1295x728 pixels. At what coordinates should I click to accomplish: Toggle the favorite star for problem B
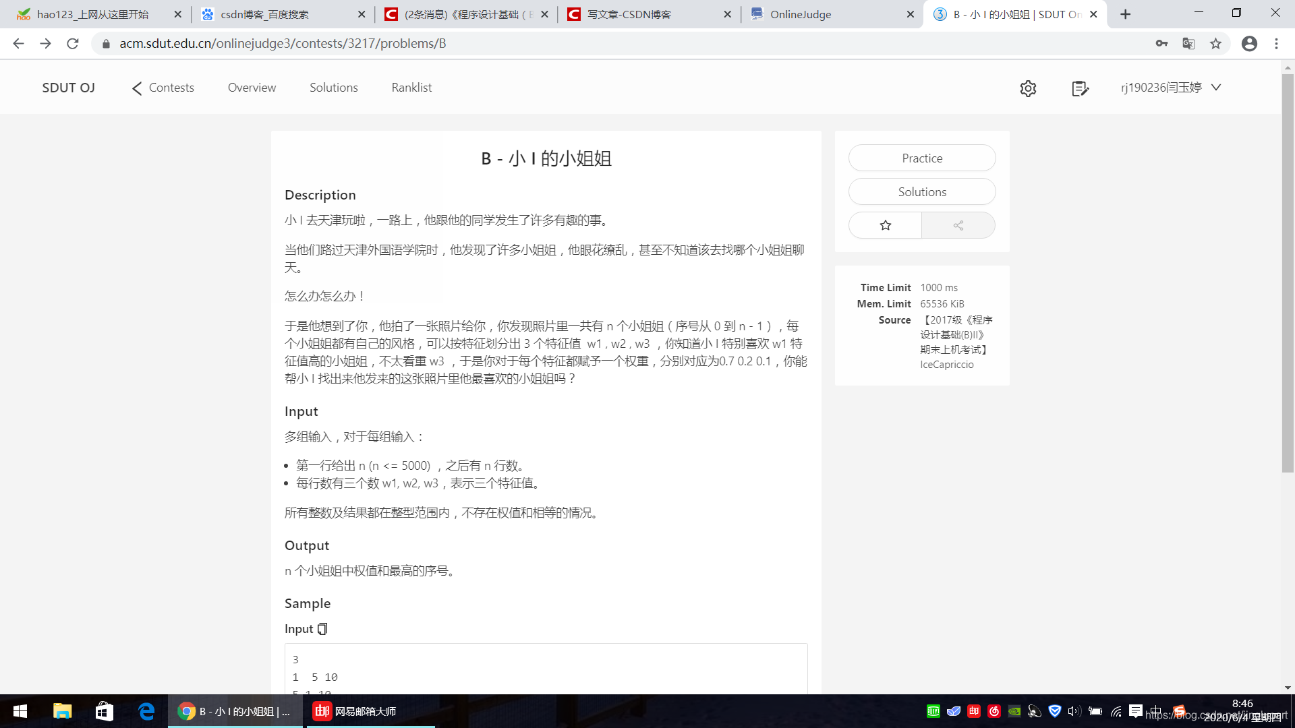pyautogui.click(x=884, y=225)
